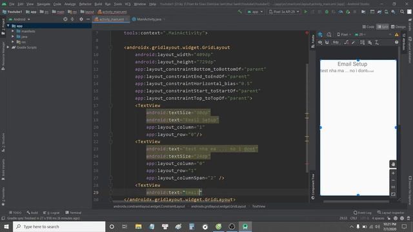Image resolution: width=413 pixels, height=232 pixels.
Task: Open Project panel settings gear
Action: [x=81, y=19]
